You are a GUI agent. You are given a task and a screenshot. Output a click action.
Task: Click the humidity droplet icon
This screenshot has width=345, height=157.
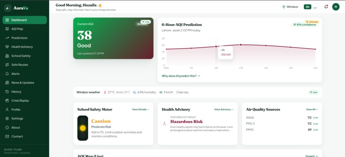tap(135, 92)
